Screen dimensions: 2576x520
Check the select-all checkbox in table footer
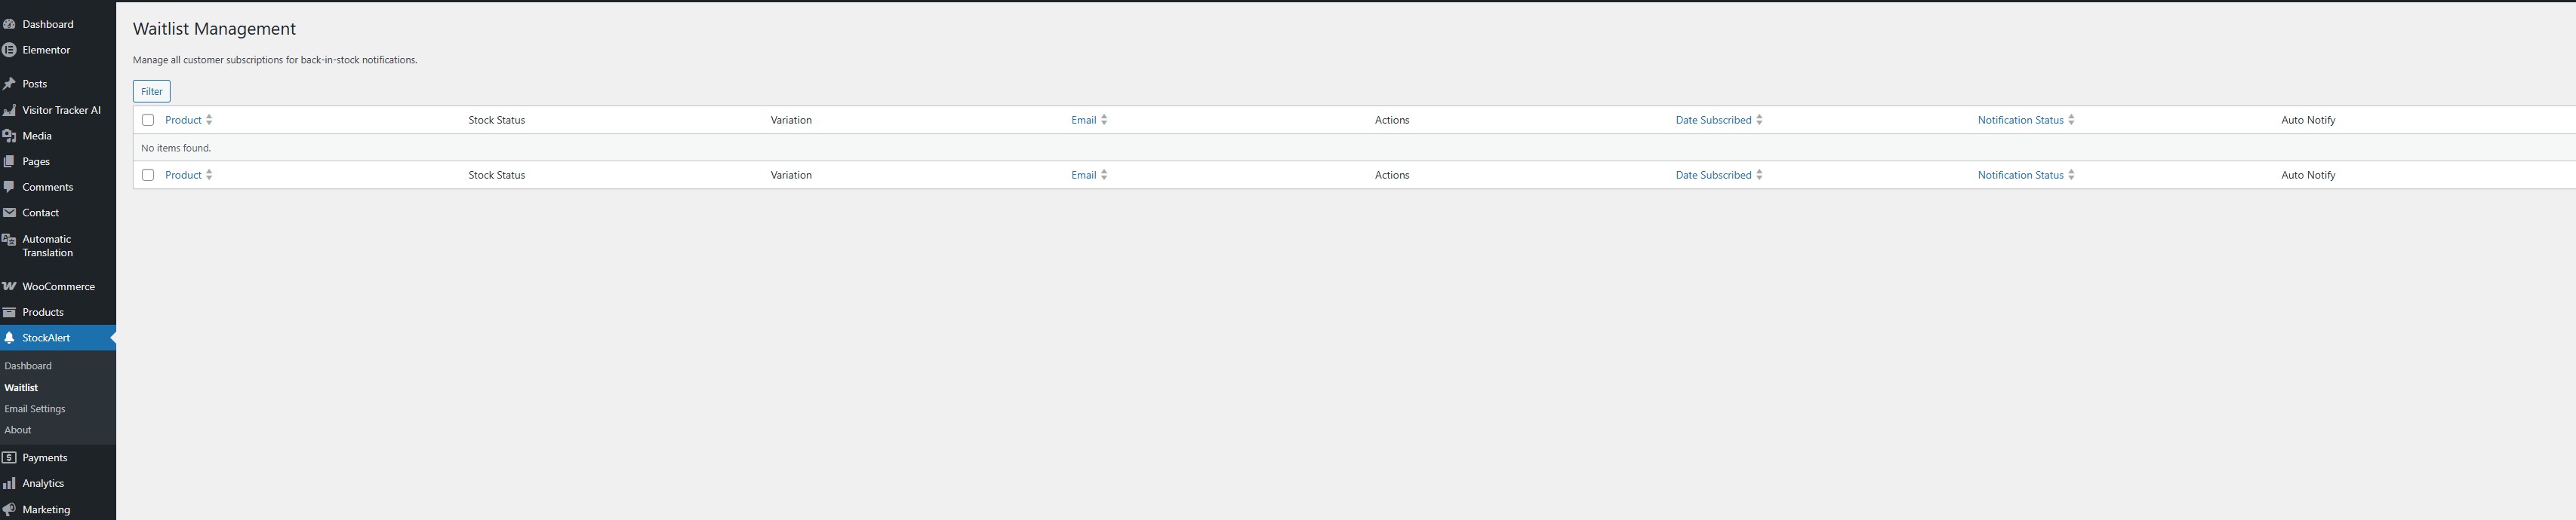148,175
